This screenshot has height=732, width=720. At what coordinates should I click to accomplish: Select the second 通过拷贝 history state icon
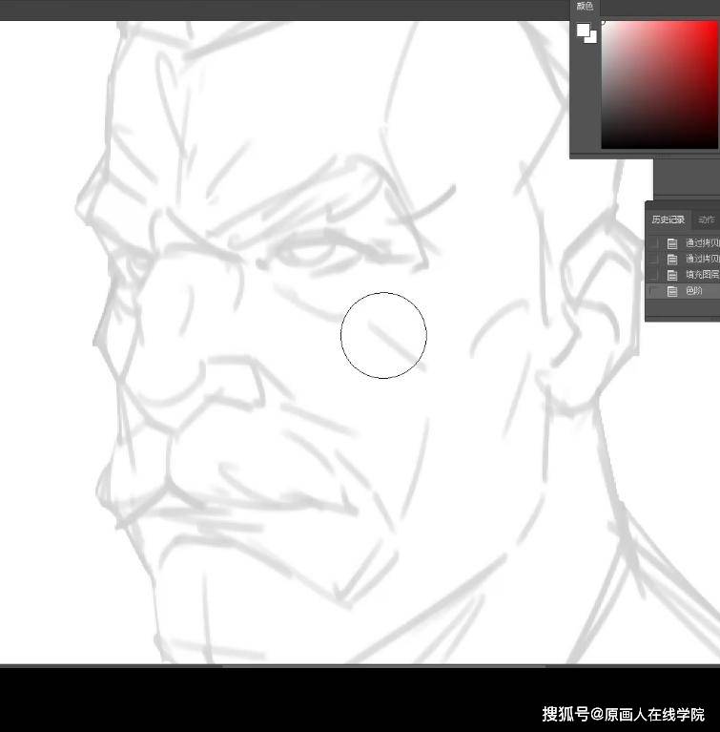click(672, 259)
